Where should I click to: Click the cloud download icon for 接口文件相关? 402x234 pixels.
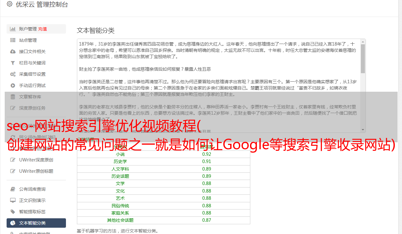click(x=13, y=52)
